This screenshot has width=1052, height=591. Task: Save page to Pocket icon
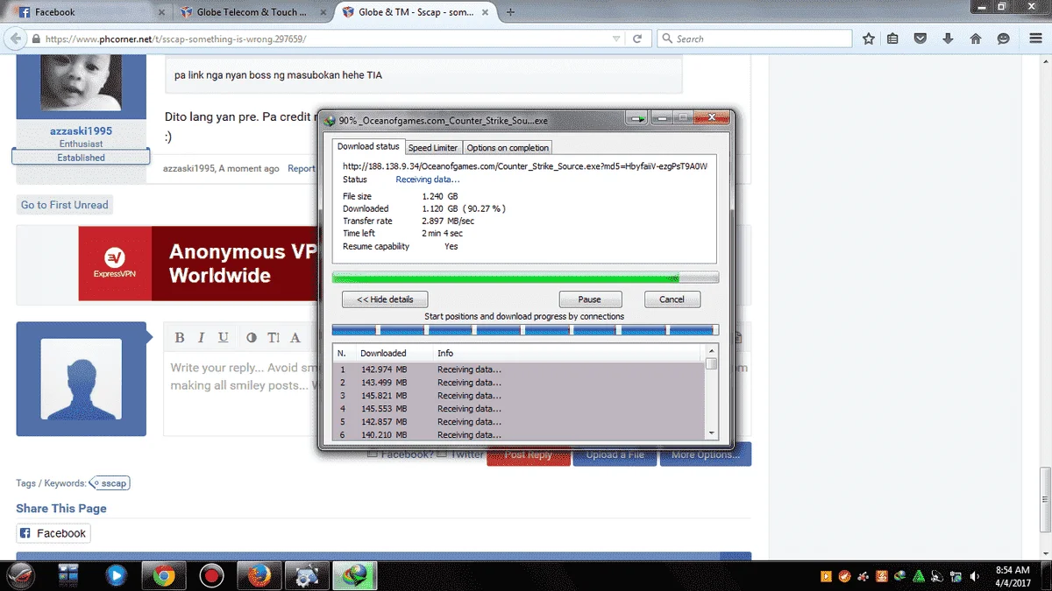click(920, 39)
